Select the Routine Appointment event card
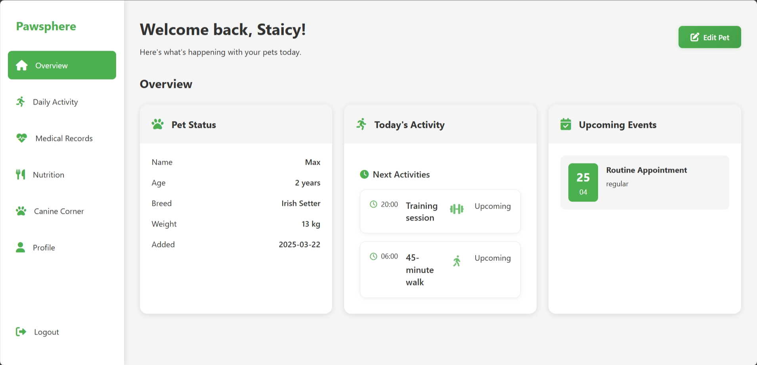This screenshot has width=757, height=365. [x=644, y=182]
